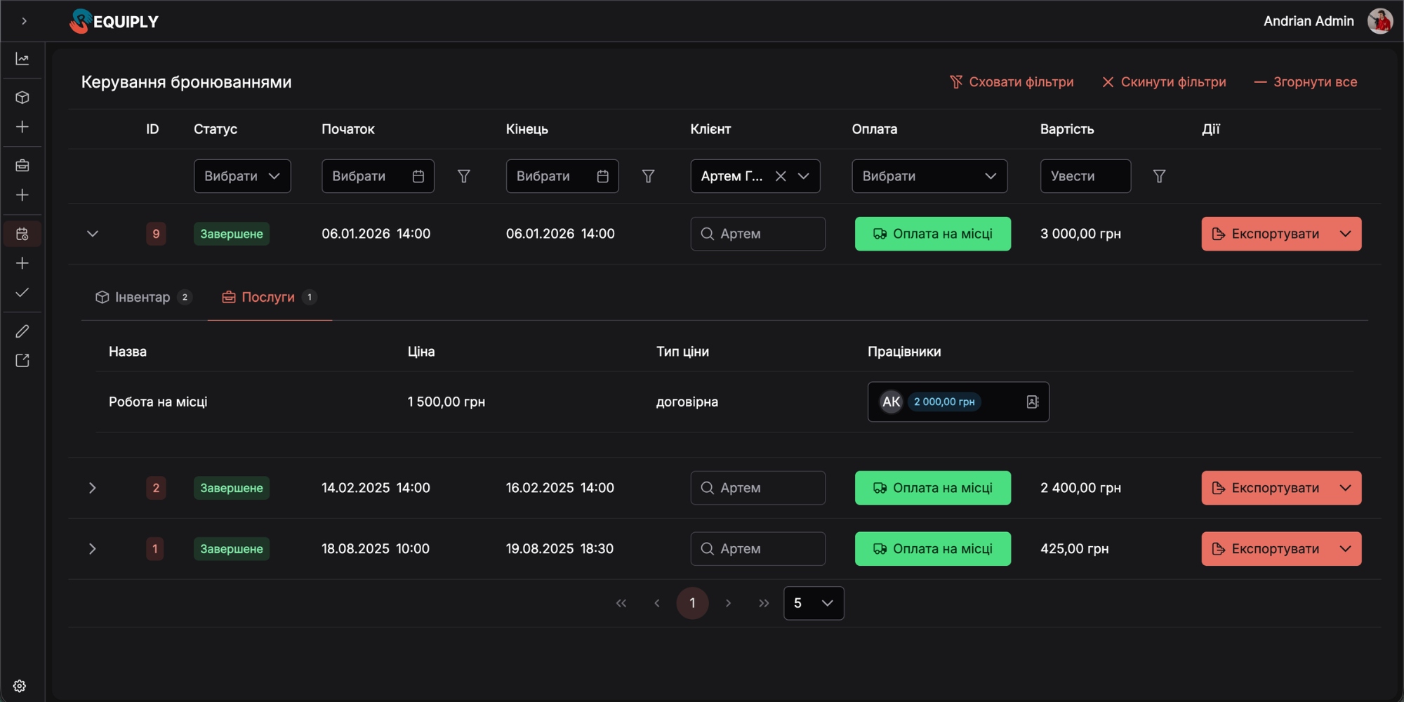Clear the Артем client filter selection
Screen dimensions: 1404x702
pos(780,176)
